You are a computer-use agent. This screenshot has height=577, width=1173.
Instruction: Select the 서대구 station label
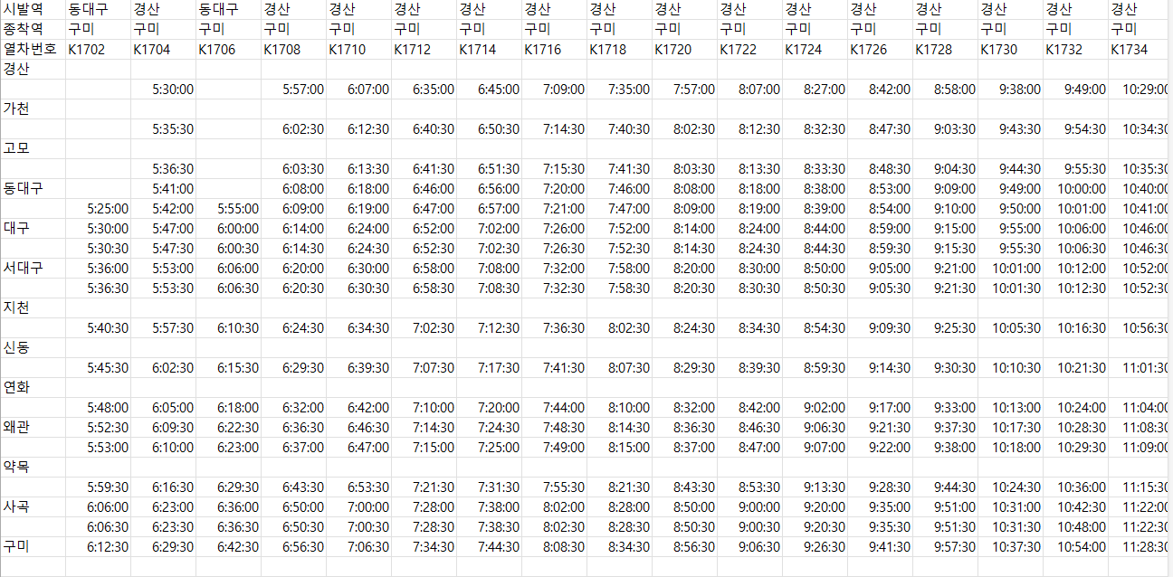point(33,269)
